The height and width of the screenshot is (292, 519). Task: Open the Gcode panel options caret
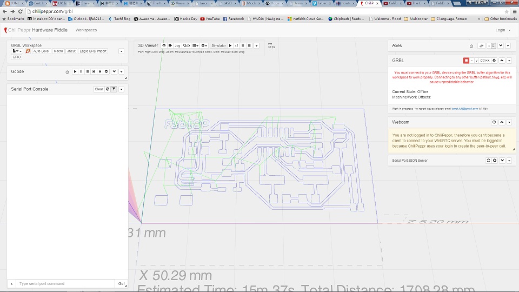point(121,72)
